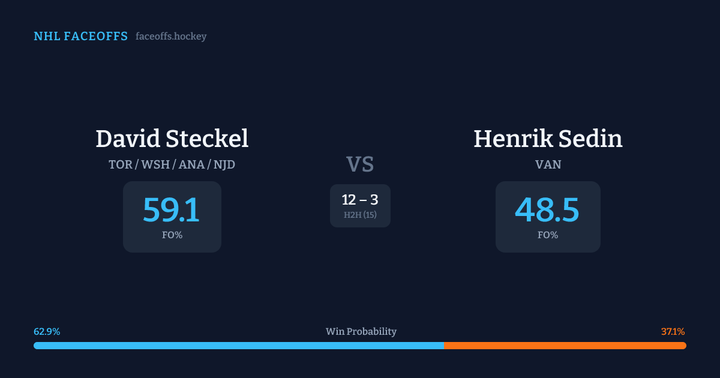Select the David Steckel player name
The height and width of the screenshot is (378, 720).
pos(172,139)
